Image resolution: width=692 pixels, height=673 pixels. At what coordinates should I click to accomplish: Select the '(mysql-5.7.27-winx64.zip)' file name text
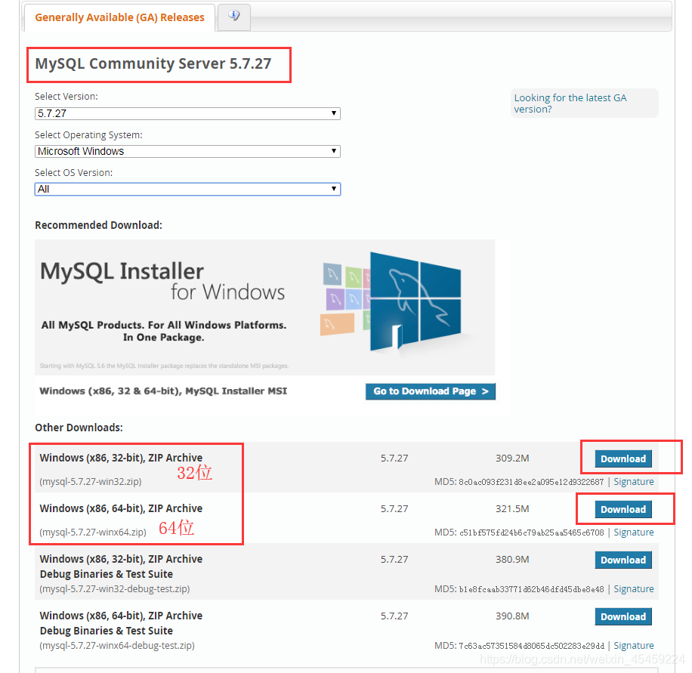tap(93, 533)
